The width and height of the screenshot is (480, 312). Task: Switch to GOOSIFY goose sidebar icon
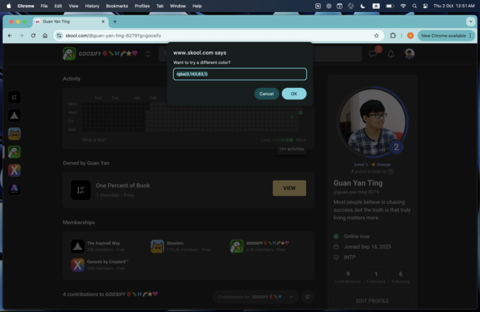(x=15, y=152)
